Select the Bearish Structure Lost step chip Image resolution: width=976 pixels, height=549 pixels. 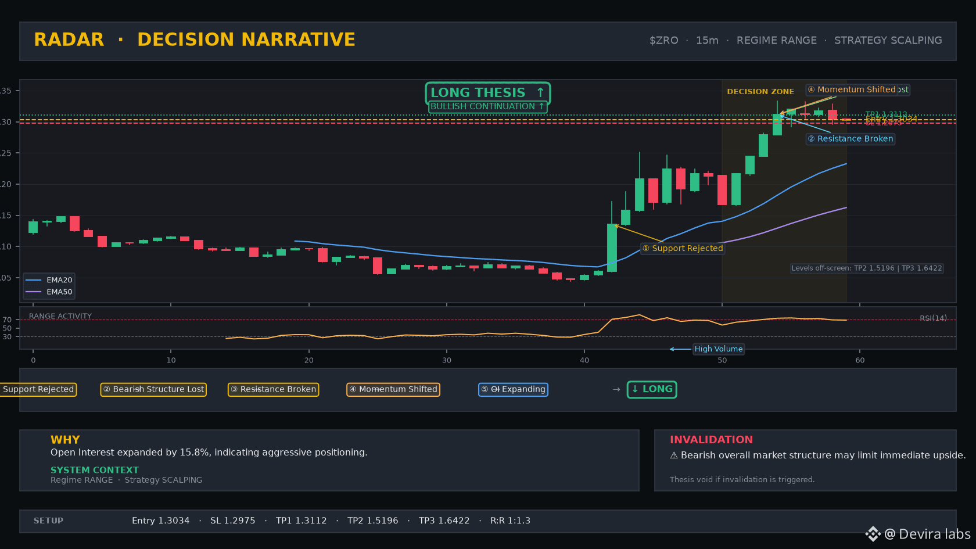coord(153,389)
